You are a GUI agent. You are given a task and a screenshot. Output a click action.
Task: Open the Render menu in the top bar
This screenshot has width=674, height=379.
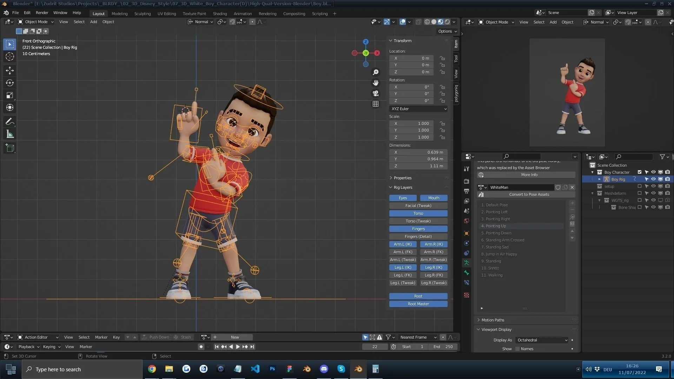click(x=42, y=13)
